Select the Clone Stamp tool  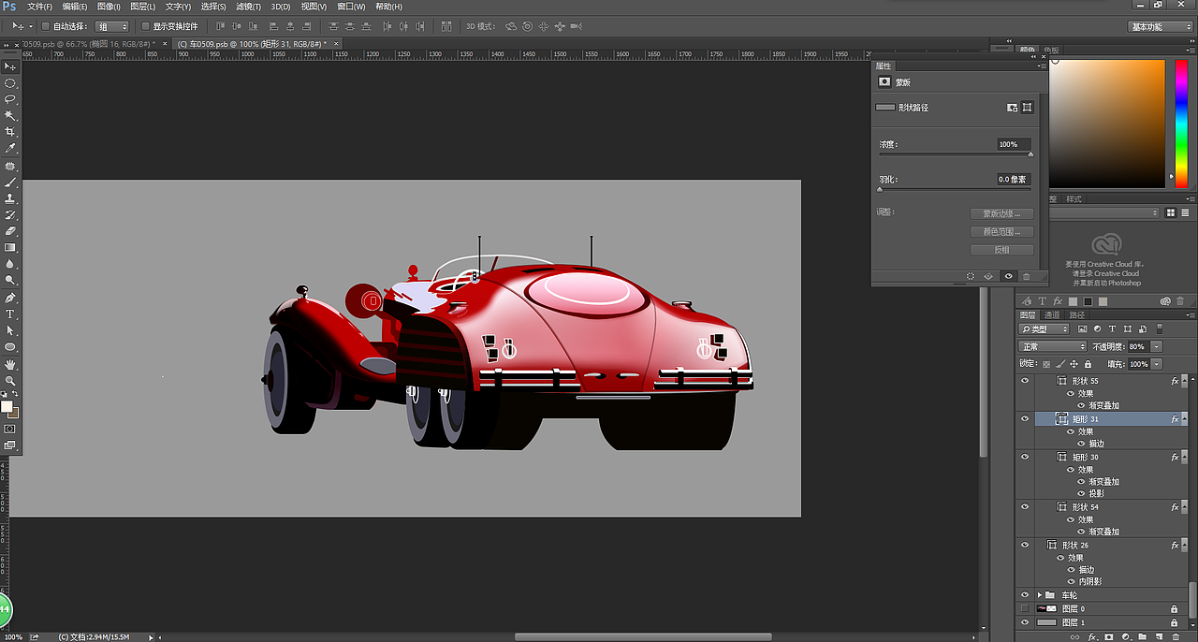(x=10, y=198)
